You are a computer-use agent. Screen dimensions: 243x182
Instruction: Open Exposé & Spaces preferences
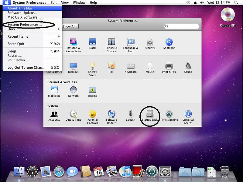(111, 42)
